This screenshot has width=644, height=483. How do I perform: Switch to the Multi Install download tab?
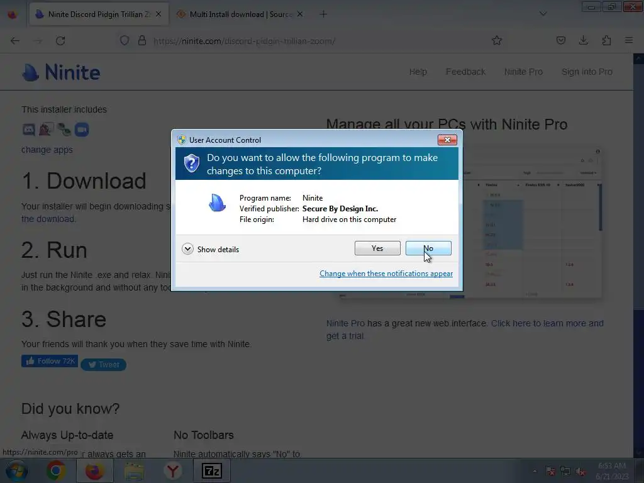[x=240, y=14]
